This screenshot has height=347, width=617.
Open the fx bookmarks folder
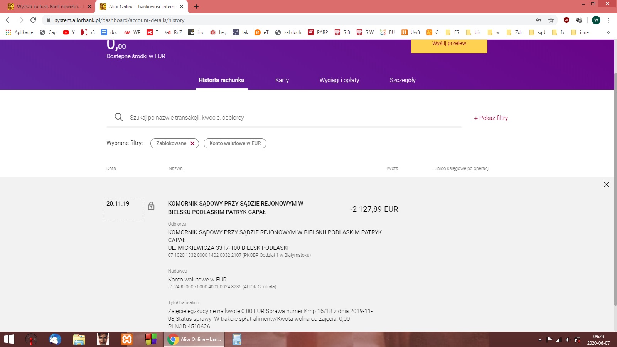click(558, 32)
